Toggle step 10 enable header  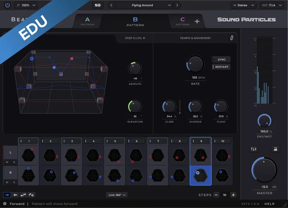click(222, 141)
